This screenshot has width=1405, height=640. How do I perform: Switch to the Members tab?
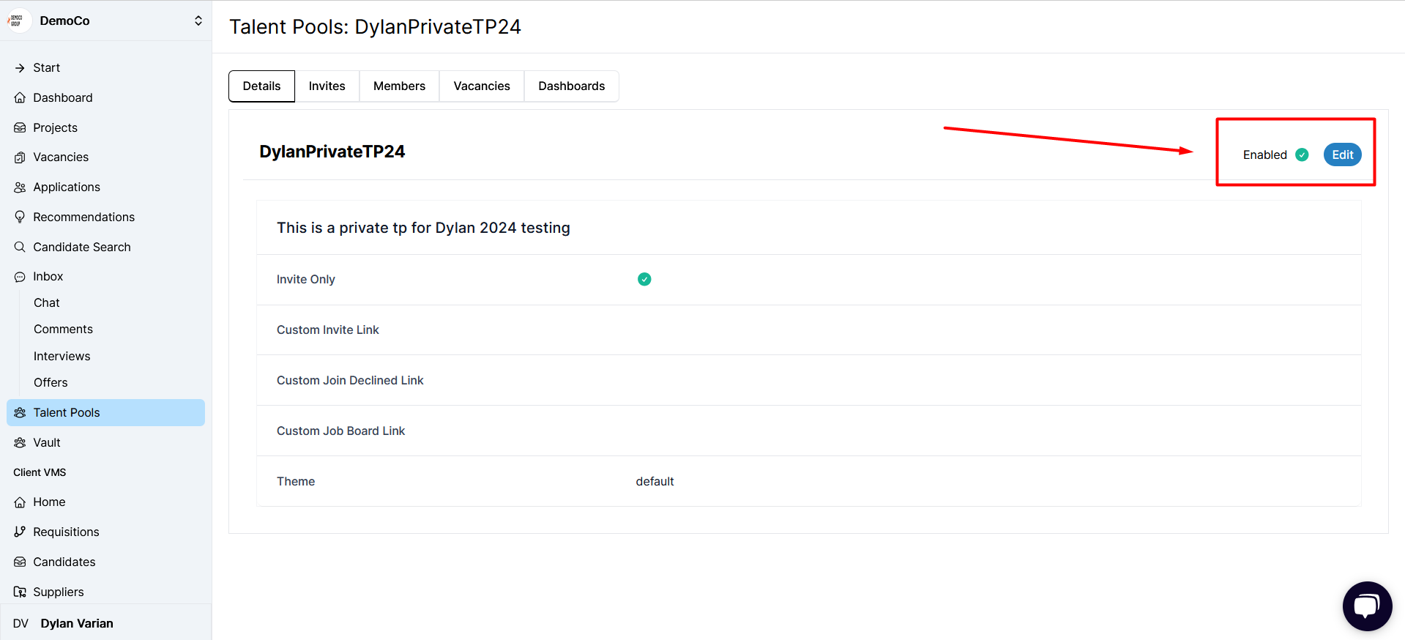(x=399, y=86)
